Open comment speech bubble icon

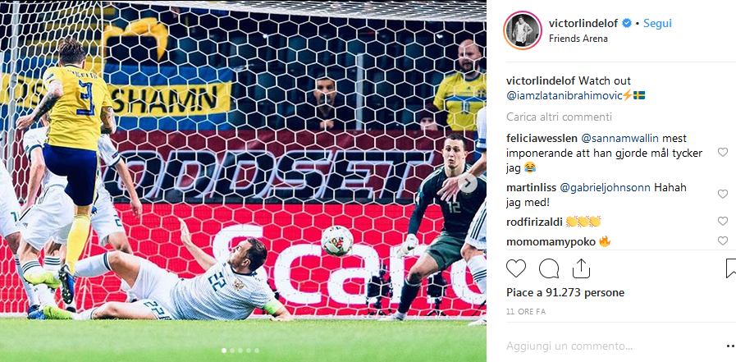(x=549, y=268)
